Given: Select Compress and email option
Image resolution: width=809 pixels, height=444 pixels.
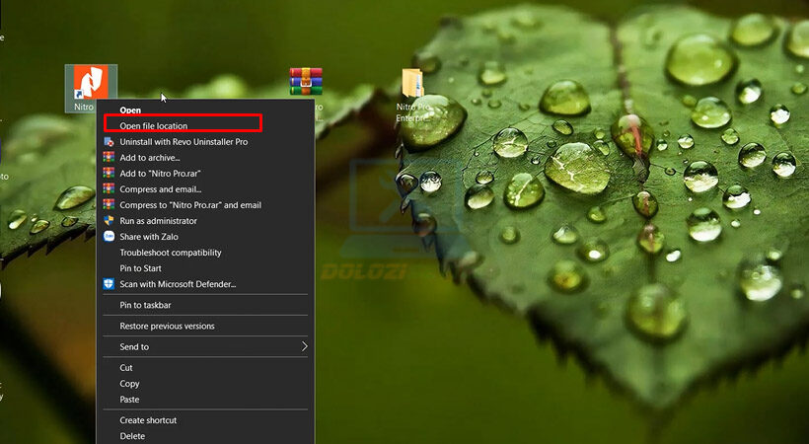Looking at the screenshot, I should point(161,189).
